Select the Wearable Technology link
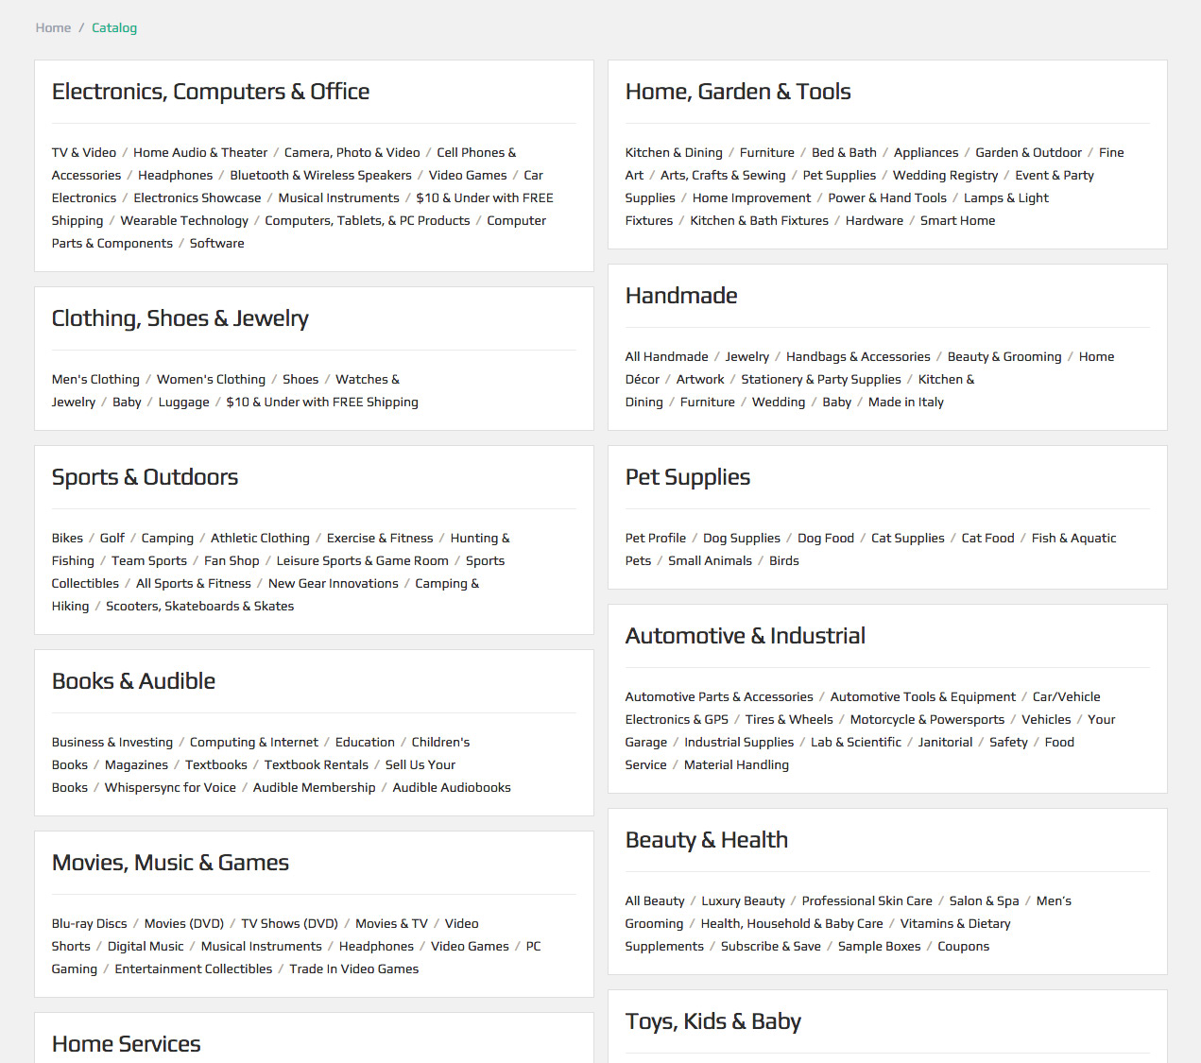The height and width of the screenshot is (1063, 1201). [184, 220]
